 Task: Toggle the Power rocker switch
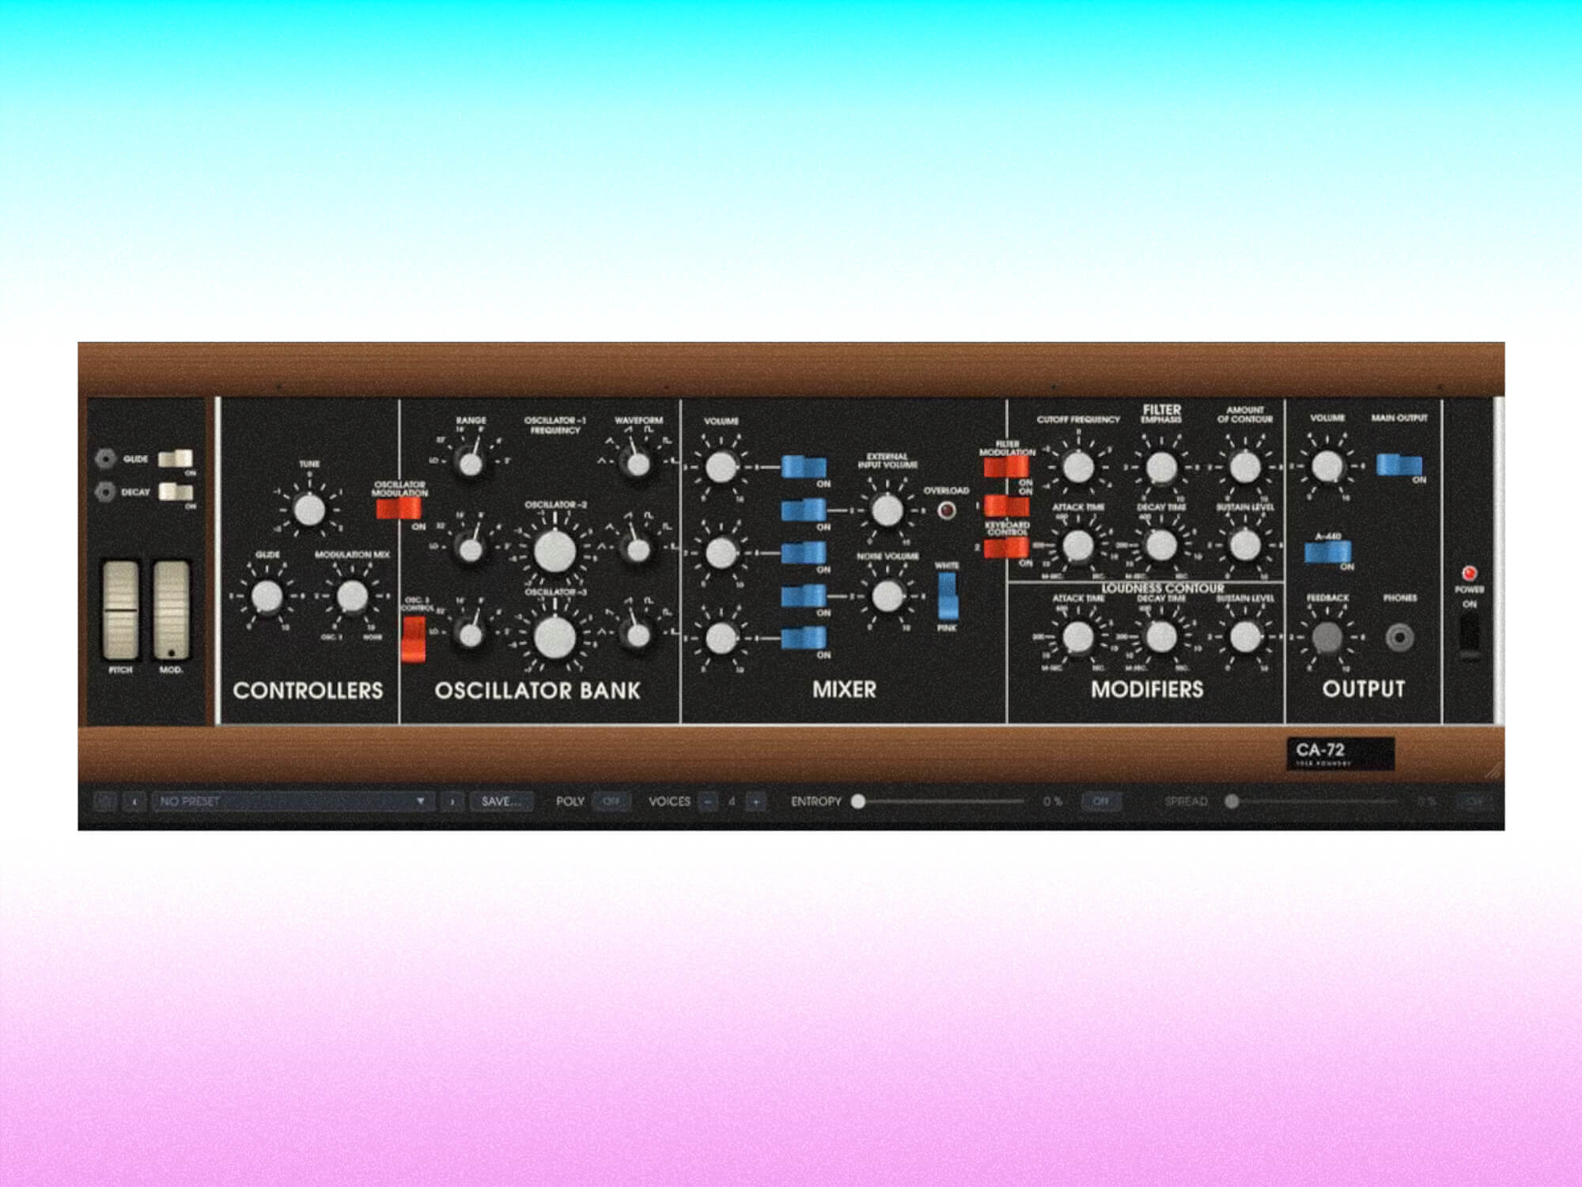1469,635
